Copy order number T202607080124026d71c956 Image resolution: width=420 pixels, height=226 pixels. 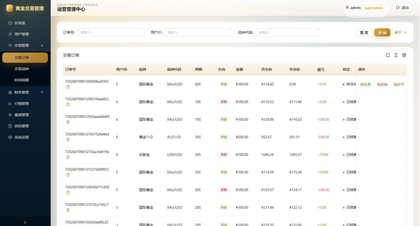point(68,193)
